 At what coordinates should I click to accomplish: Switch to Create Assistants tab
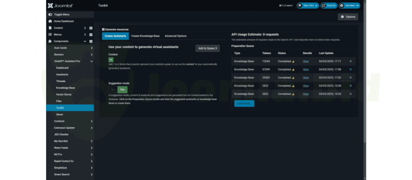click(115, 36)
